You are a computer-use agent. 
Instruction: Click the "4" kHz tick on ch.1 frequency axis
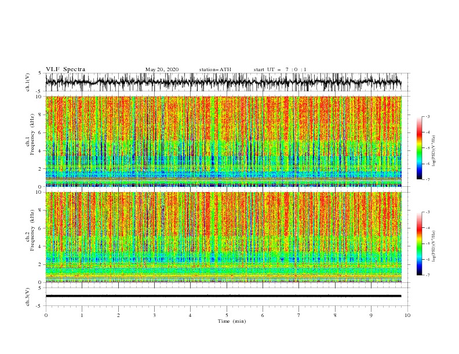[41, 151]
